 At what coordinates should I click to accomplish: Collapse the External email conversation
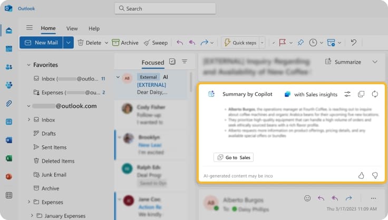pyautogui.click(x=118, y=77)
